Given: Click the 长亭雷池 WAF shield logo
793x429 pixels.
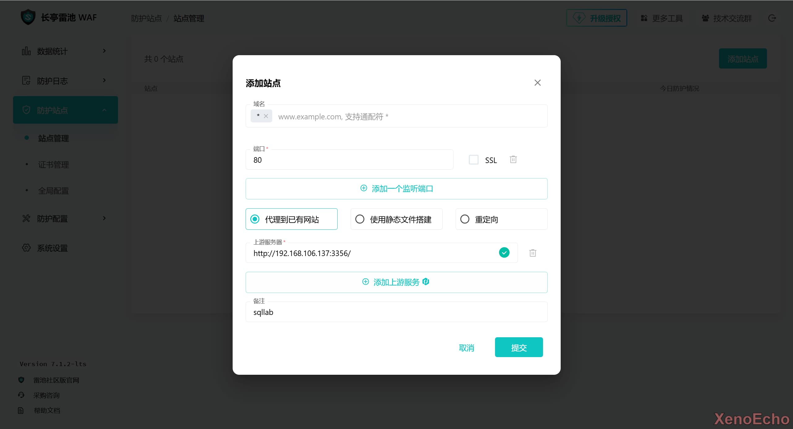Looking at the screenshot, I should tap(28, 17).
